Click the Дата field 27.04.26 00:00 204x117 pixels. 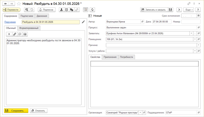point(162,22)
